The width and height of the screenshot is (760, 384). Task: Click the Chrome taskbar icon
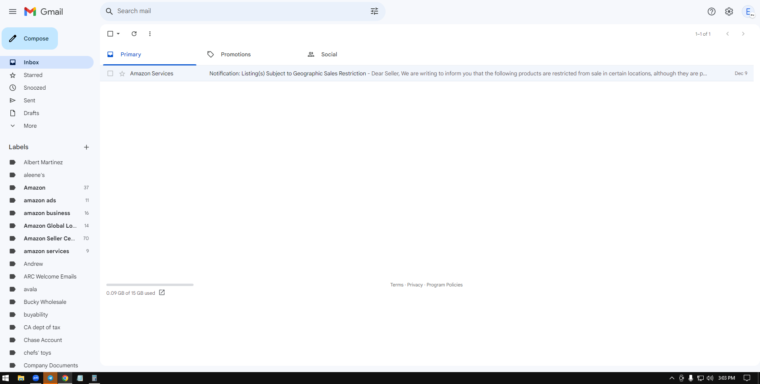[65, 378]
